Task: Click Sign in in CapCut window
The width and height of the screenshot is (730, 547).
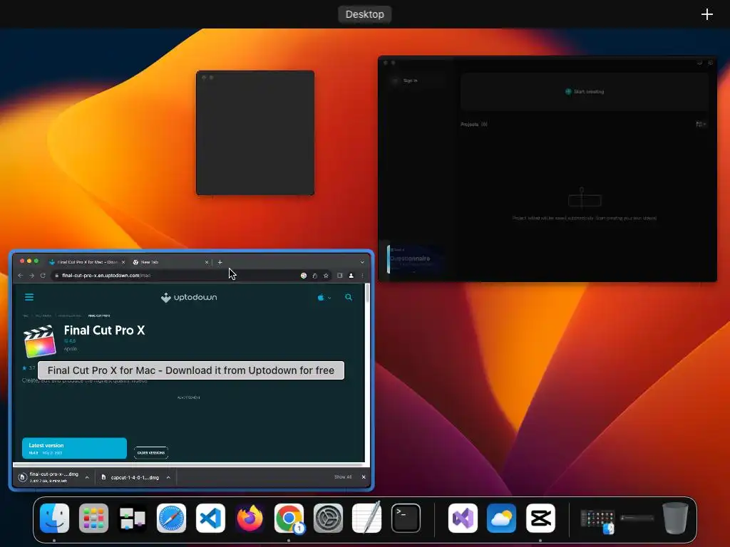Action: 410,80
